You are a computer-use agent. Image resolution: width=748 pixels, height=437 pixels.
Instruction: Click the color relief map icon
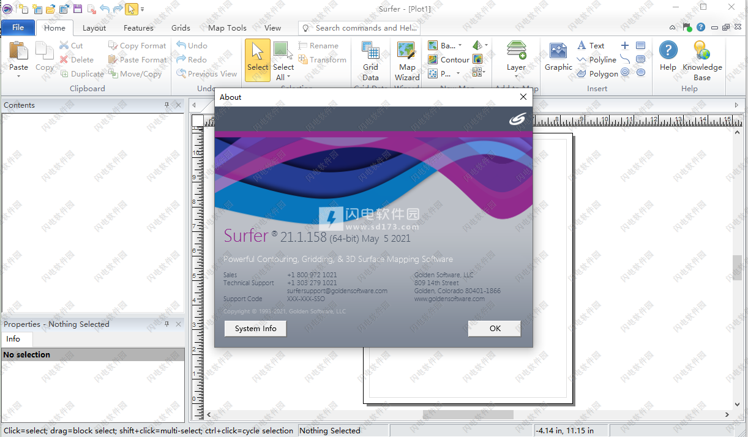(477, 59)
